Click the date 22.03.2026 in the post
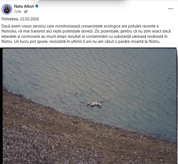This screenshot has width=178, height=164. click(29, 19)
